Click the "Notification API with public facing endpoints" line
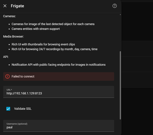The image size is (153, 135). click(59, 65)
